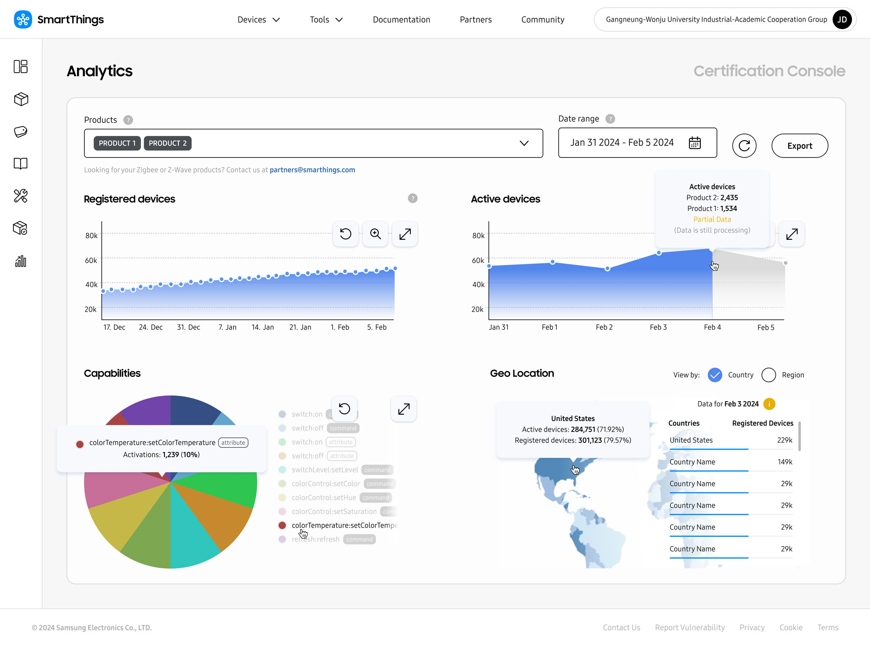Click the Country Name row with 149k
Viewport: 870px width, 647px height.
click(731, 462)
